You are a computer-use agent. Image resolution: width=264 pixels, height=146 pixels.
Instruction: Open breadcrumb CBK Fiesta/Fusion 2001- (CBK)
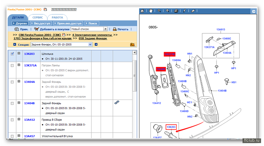(x=40, y=35)
